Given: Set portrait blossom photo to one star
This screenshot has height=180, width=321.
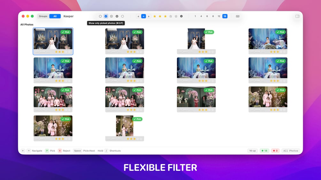Looking at the screenshot, I should point(128,139).
